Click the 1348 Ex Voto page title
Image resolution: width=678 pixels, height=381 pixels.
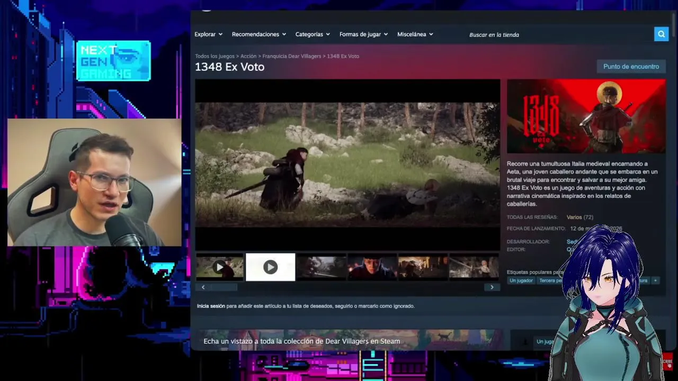pos(229,67)
